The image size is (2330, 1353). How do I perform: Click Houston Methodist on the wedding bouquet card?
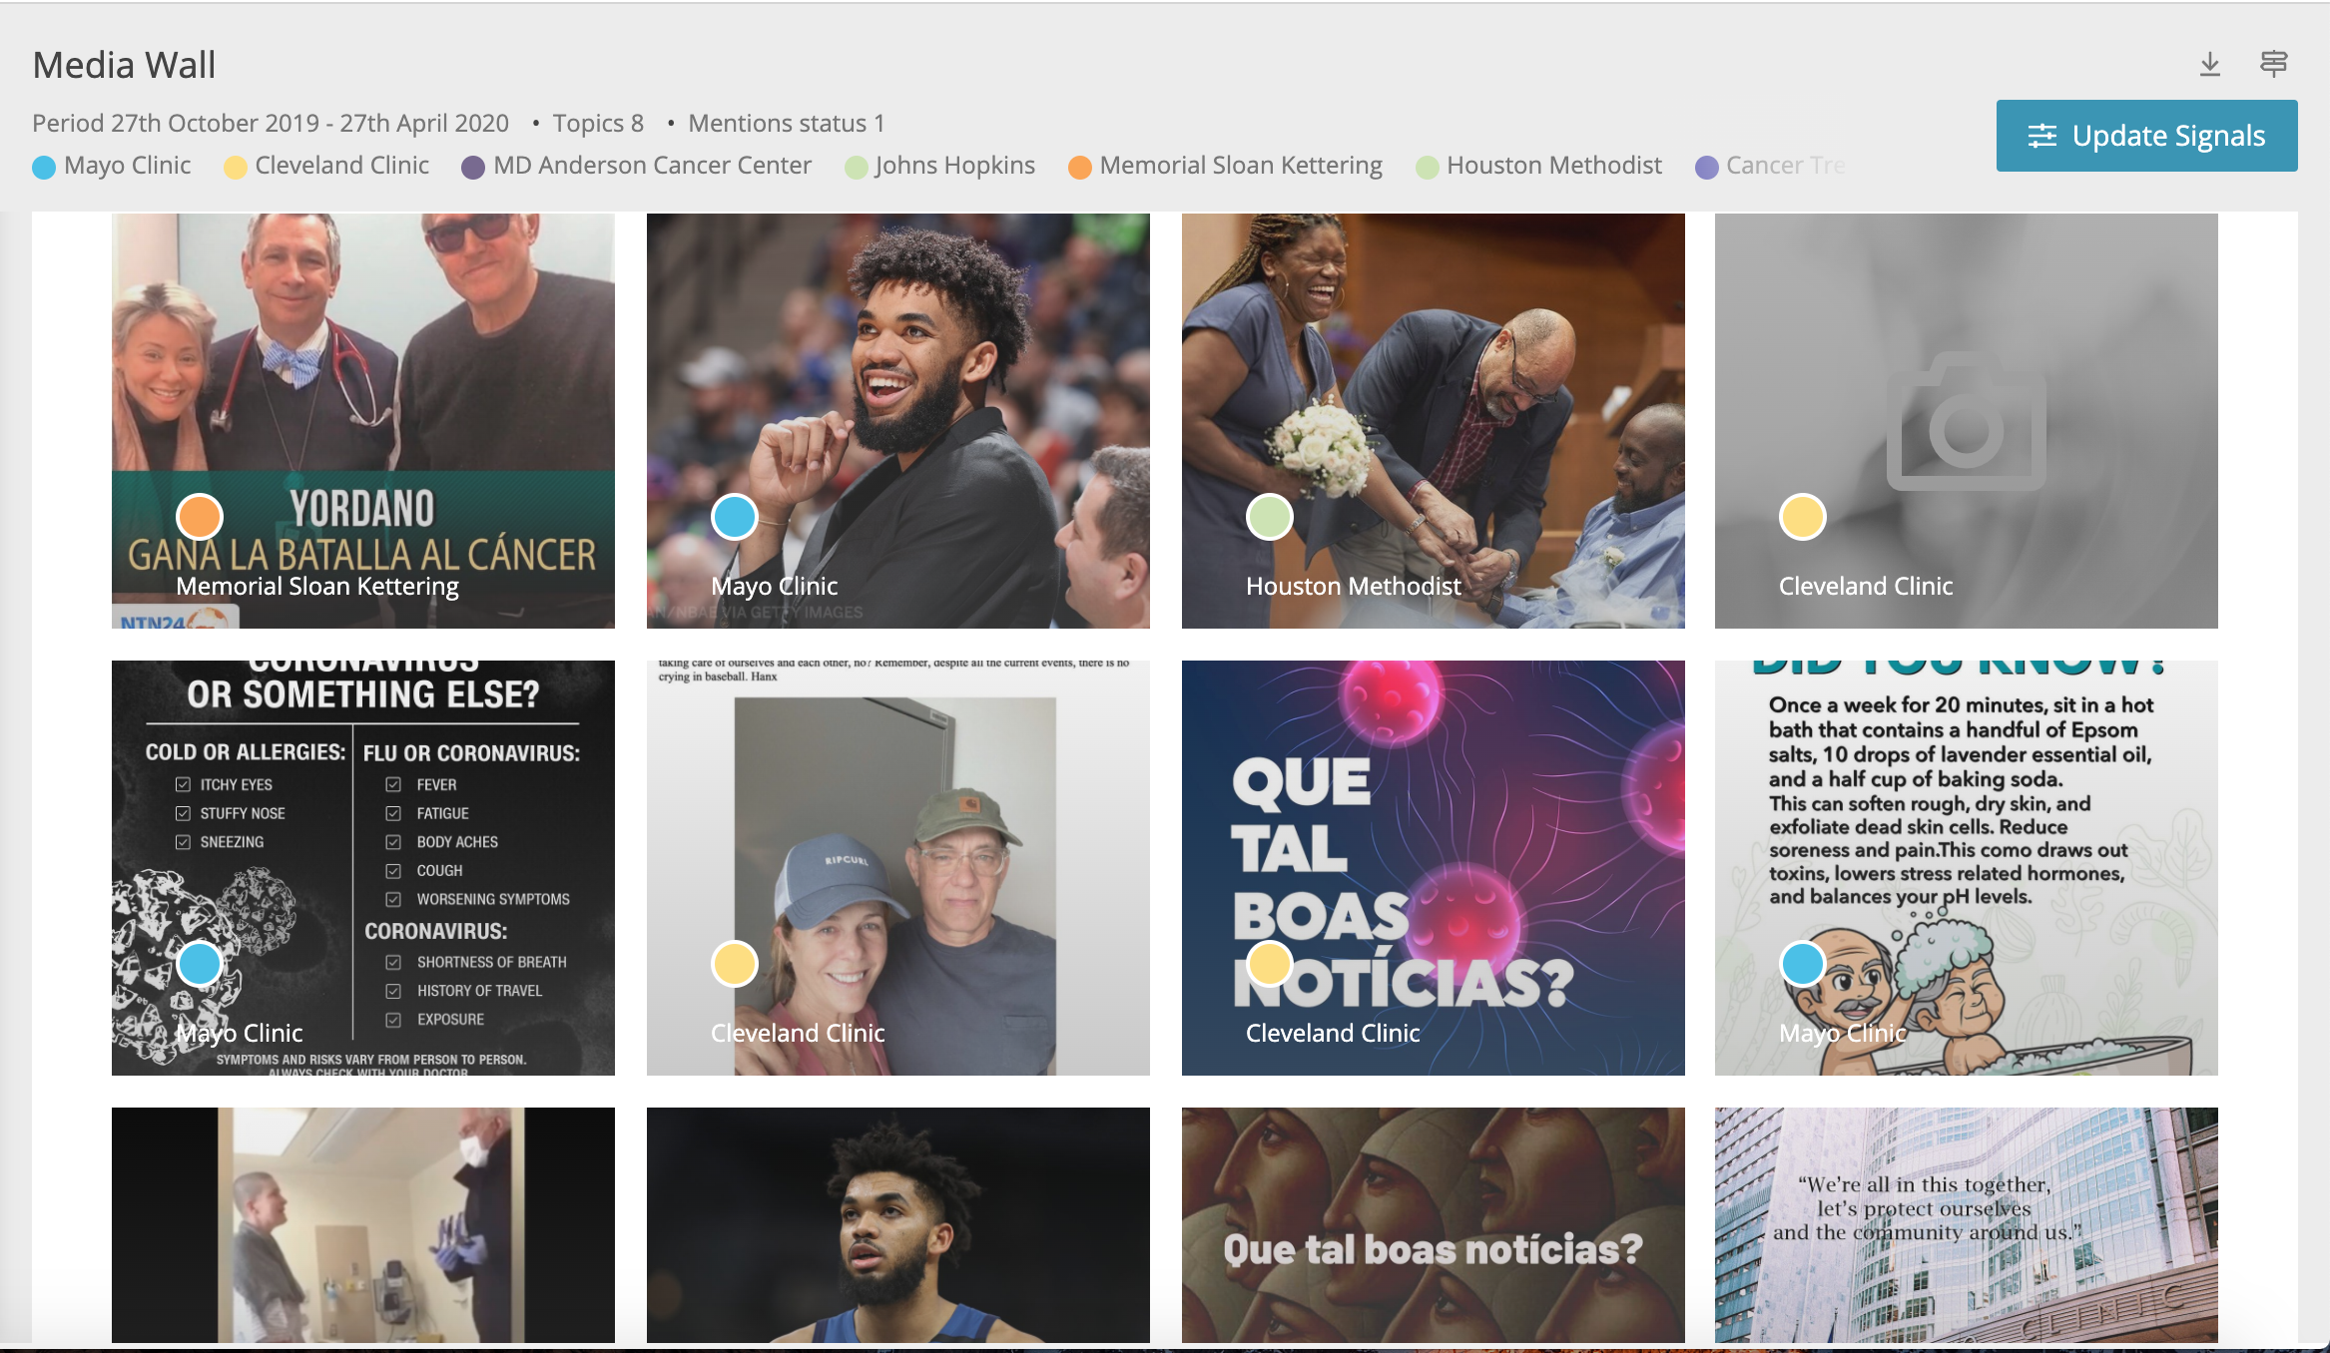[1354, 587]
